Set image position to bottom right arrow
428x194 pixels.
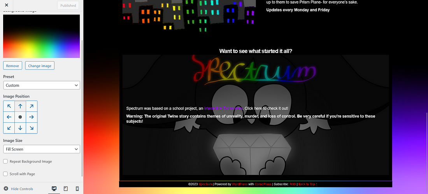coord(32,128)
